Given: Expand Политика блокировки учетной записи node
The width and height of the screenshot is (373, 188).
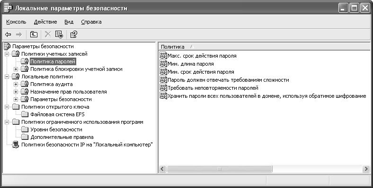Looking at the screenshot, I should (16, 69).
